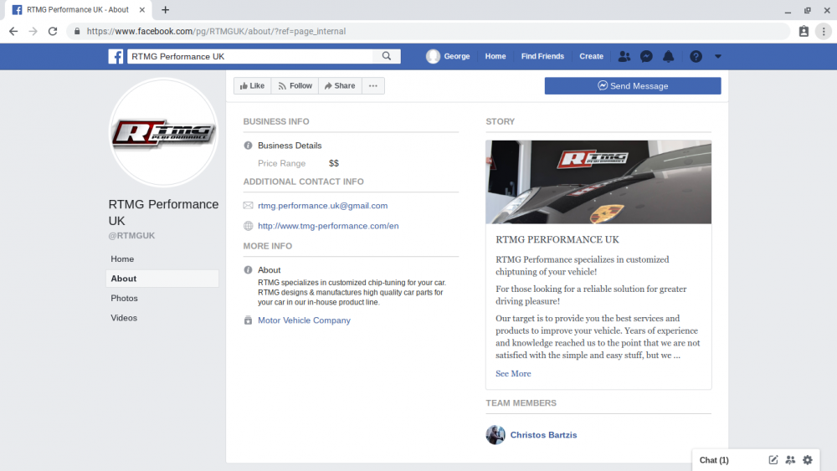The width and height of the screenshot is (837, 471).
Task: Open the Messenger icon in top bar
Action: point(646,56)
